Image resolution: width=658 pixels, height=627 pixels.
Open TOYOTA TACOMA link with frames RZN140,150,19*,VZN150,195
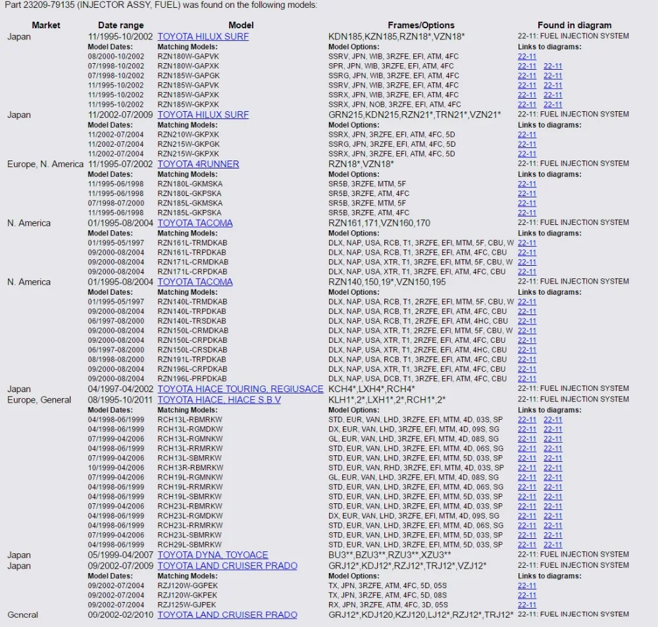[x=195, y=282]
